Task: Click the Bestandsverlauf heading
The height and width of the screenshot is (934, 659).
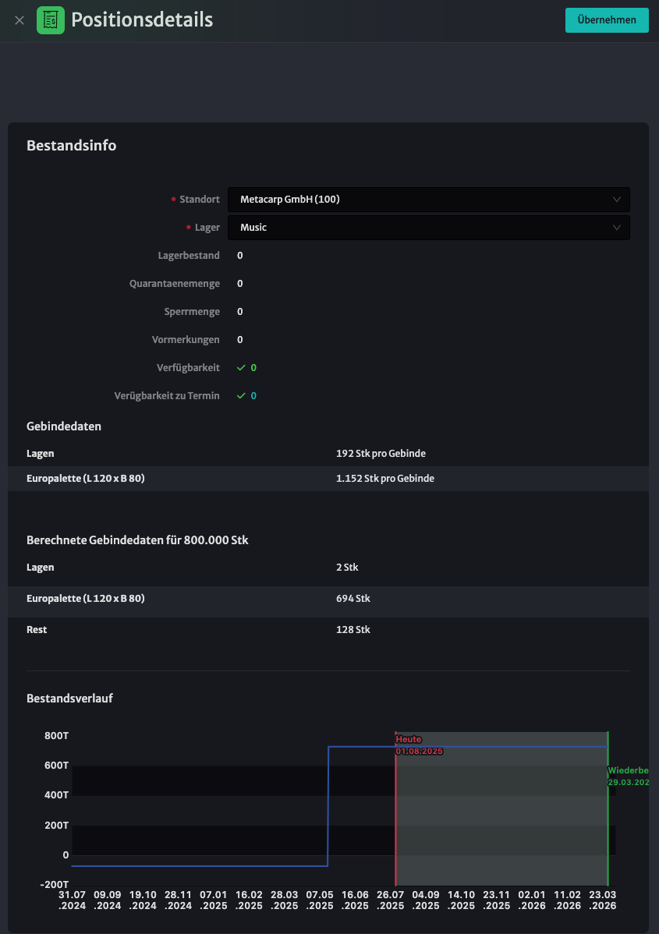Action: [x=69, y=698]
